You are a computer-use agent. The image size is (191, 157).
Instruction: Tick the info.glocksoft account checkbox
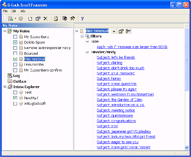click(x=15, y=103)
